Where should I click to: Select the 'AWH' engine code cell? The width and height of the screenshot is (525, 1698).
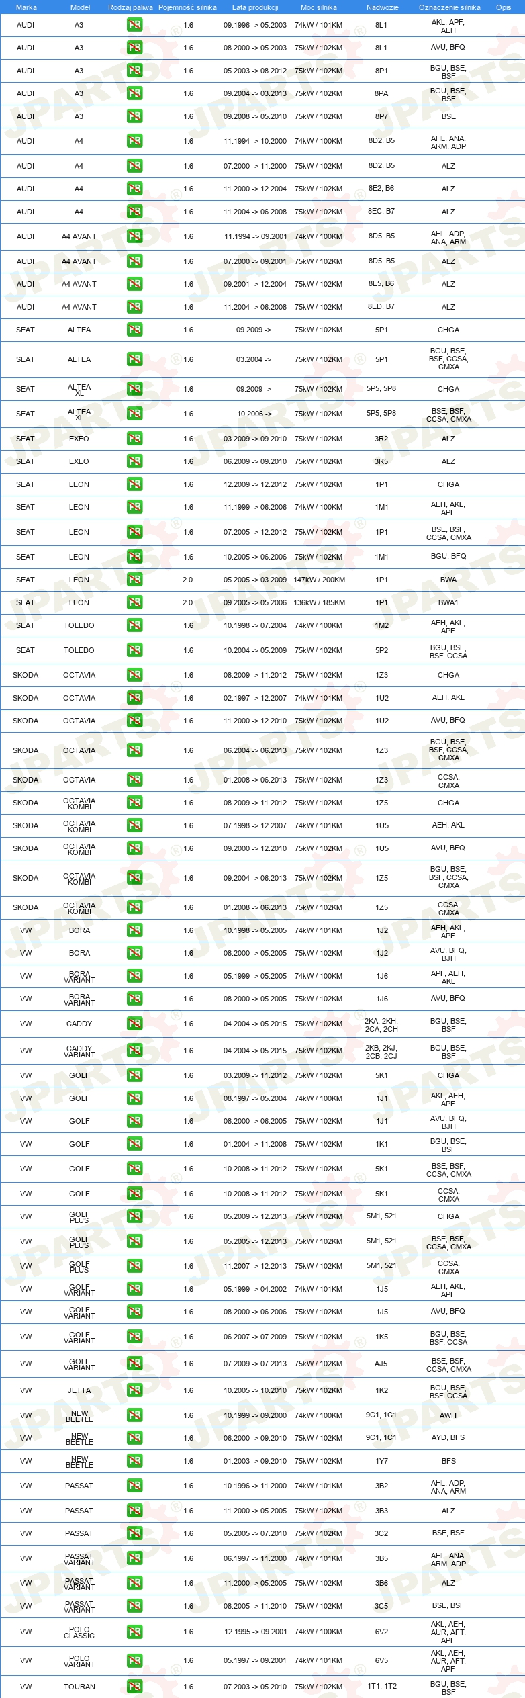[448, 1415]
